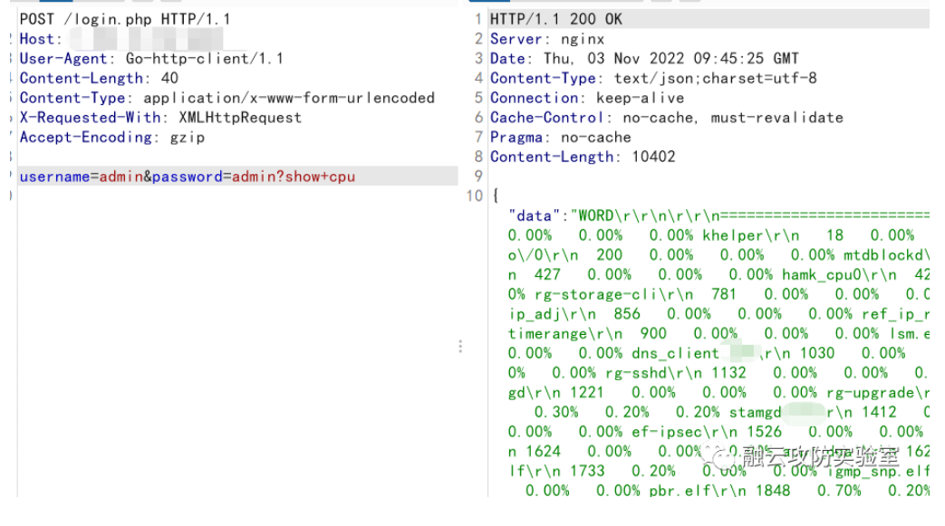Image resolution: width=945 pixels, height=526 pixels.
Task: Select the request Content-Type x-www-form-urlencoded line
Action: (x=227, y=98)
